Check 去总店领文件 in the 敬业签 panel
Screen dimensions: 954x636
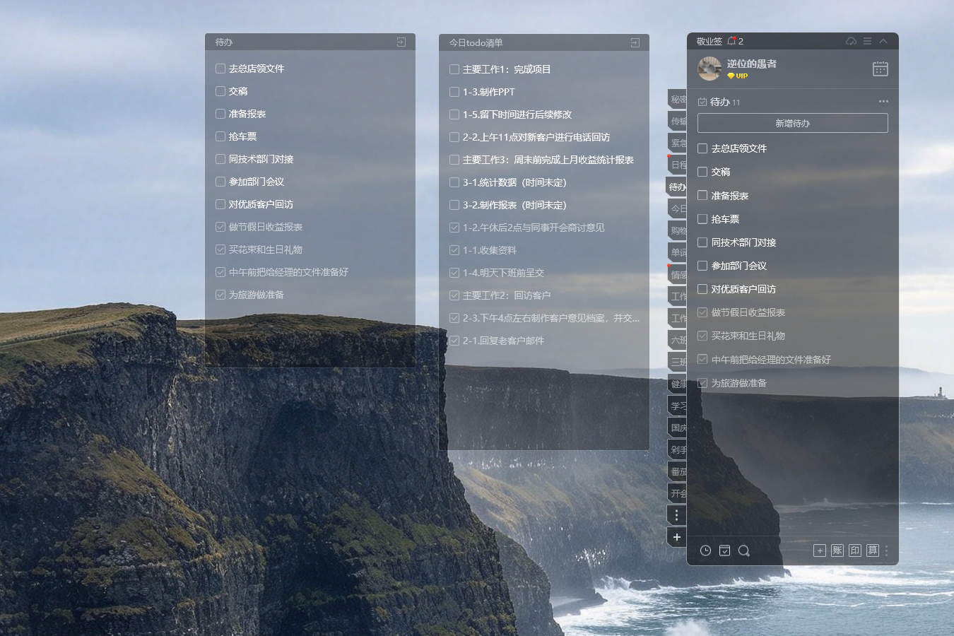(x=702, y=148)
